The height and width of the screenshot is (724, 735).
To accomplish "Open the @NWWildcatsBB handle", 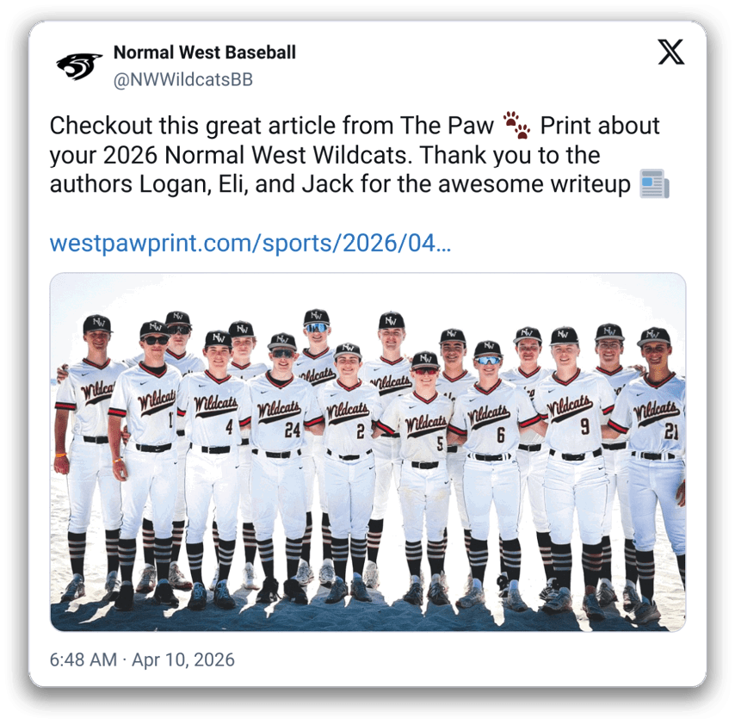I will [182, 80].
